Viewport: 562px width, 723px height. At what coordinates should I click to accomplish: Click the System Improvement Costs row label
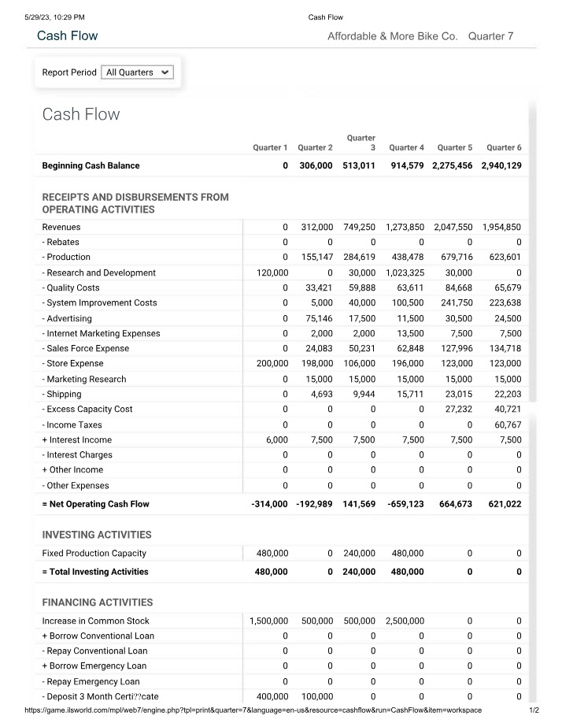click(99, 302)
